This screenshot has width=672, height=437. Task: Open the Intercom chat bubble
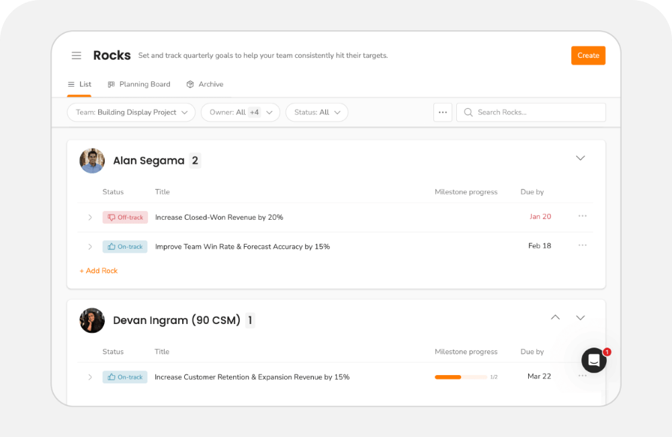[x=594, y=360]
